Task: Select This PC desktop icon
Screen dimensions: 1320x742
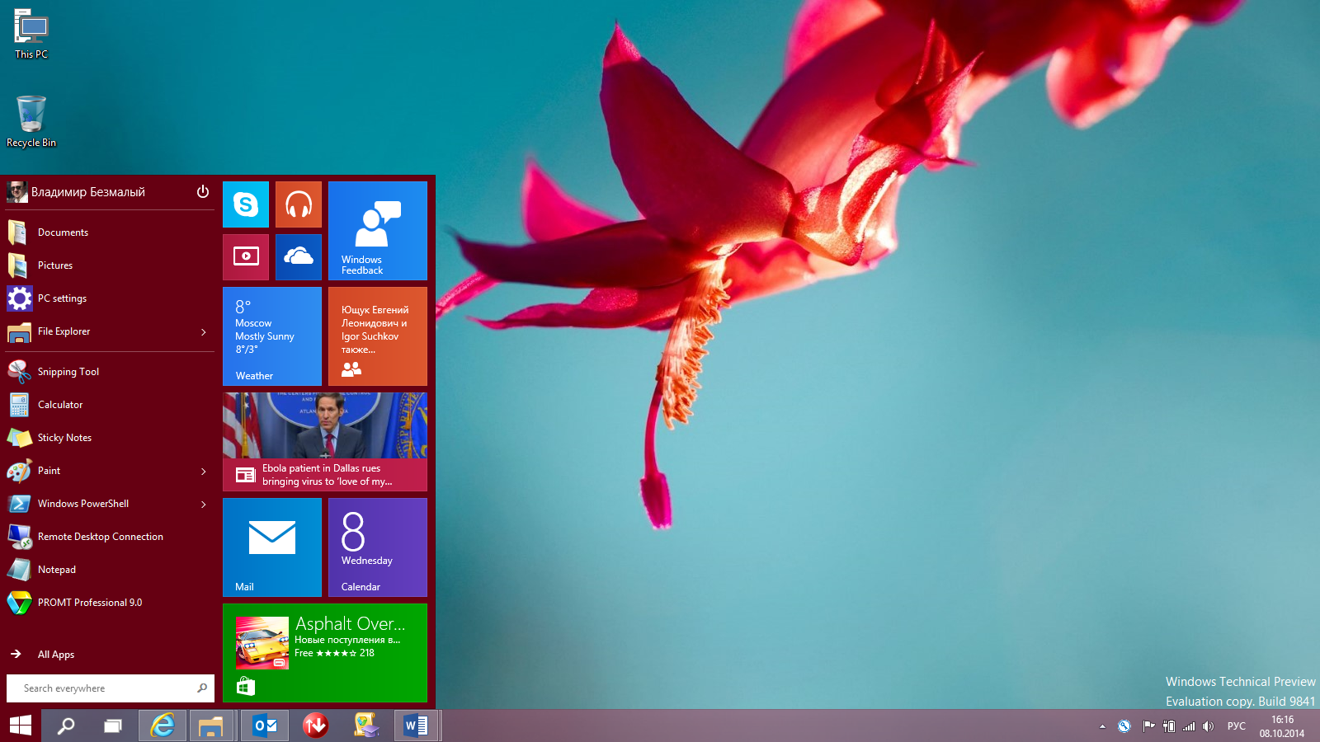Action: pos(31,35)
